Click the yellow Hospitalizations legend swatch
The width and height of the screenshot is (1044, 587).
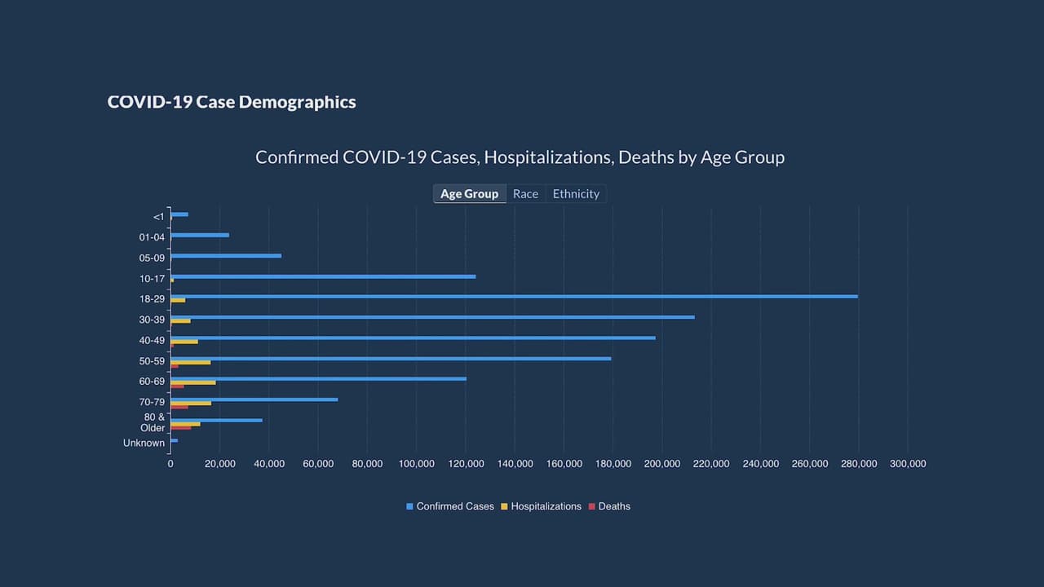(x=504, y=506)
